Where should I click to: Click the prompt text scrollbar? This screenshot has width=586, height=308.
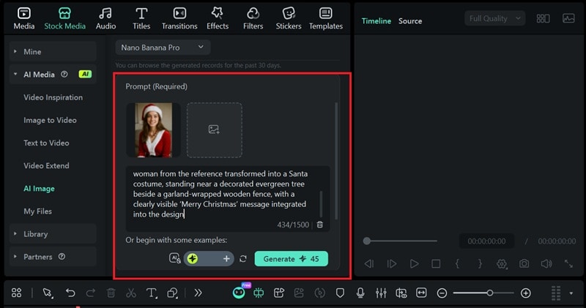pos(321,203)
